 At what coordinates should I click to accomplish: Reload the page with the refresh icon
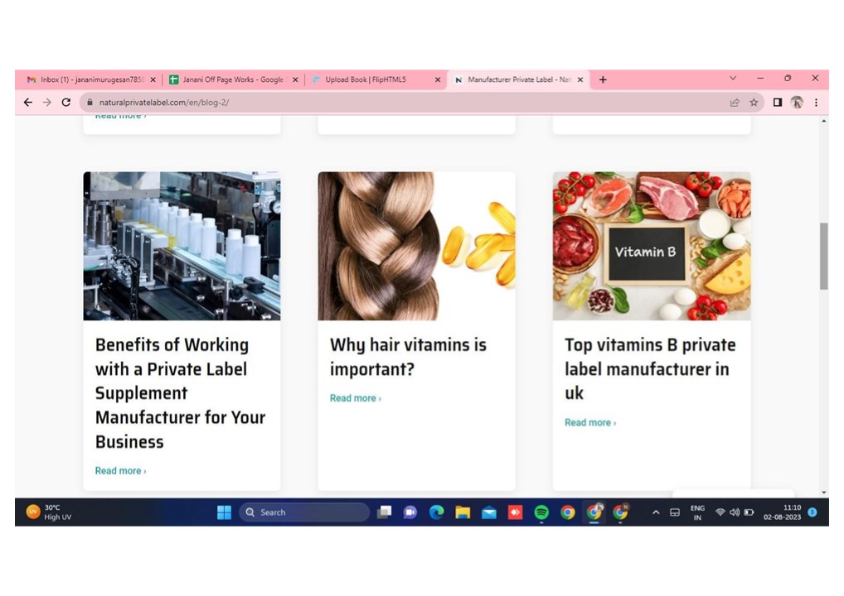click(66, 102)
